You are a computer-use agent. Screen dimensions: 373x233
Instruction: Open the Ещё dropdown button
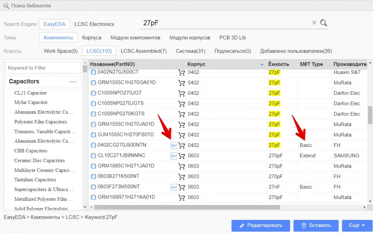(x=357, y=226)
